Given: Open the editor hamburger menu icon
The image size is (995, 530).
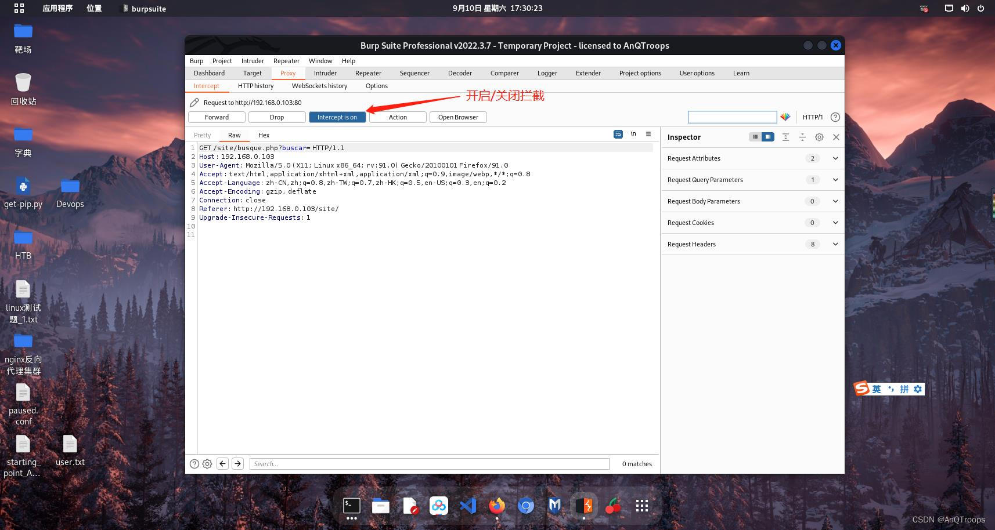Looking at the screenshot, I should tap(648, 134).
